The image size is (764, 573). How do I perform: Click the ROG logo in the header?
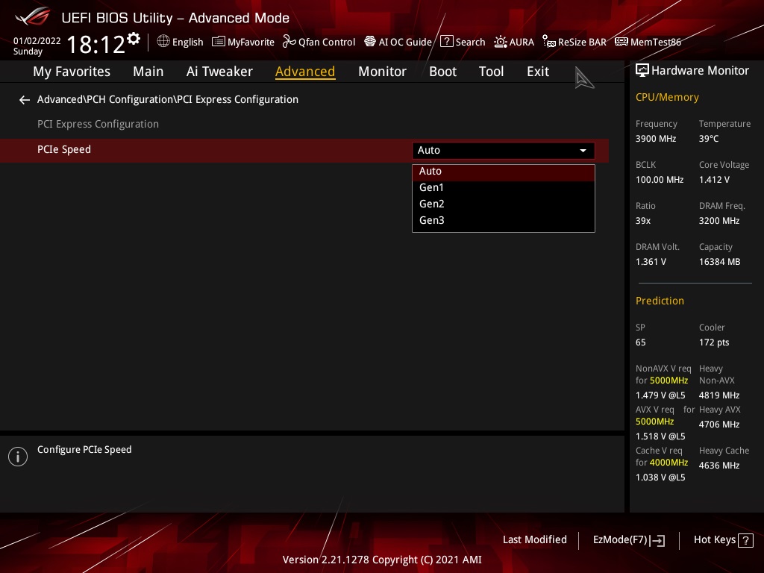[33, 16]
